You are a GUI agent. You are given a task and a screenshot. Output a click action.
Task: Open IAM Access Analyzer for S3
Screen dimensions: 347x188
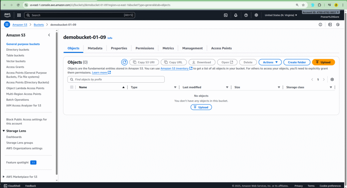[24, 105]
